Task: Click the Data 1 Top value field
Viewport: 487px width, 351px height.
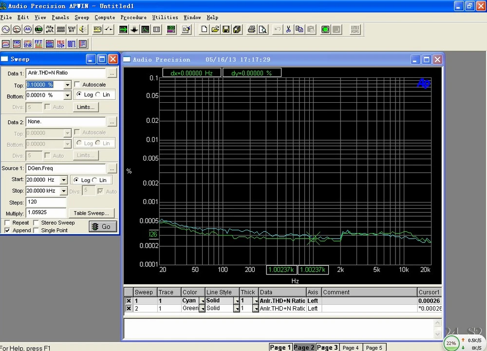Action: click(x=45, y=85)
